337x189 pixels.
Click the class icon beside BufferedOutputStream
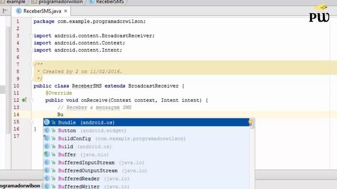pos(47,170)
